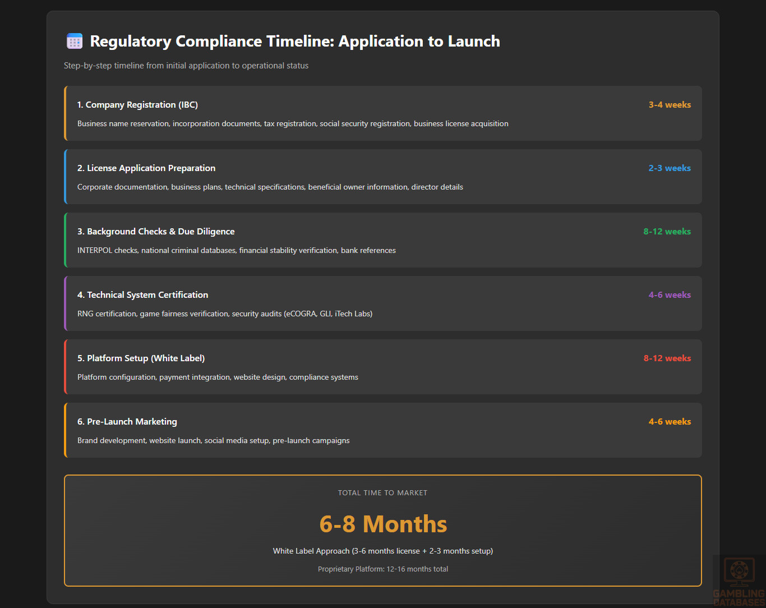
Task: Click the '4-6 weeks' label for Pre-Launch Marketing
Action: [670, 422]
